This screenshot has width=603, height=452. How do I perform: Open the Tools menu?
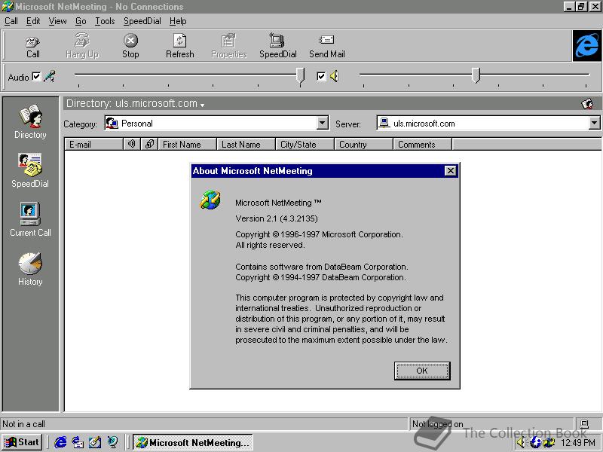coord(105,21)
